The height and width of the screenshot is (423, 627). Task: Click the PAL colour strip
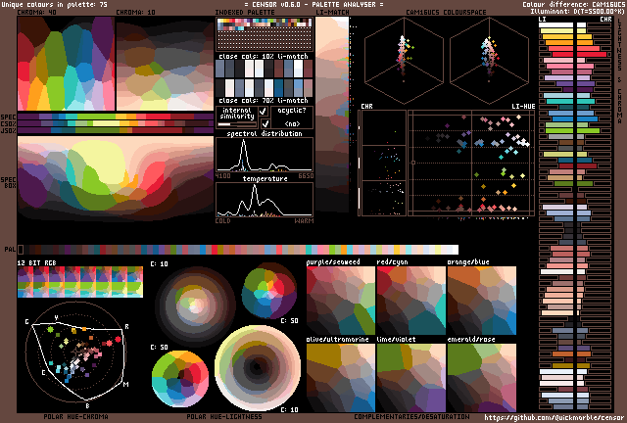(x=235, y=250)
